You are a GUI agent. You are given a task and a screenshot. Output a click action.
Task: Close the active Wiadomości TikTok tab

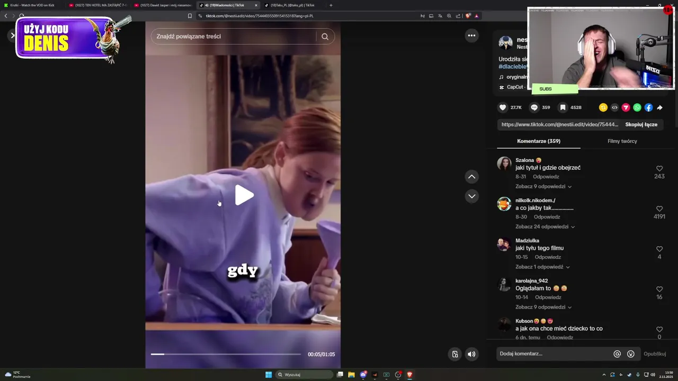pos(256,5)
